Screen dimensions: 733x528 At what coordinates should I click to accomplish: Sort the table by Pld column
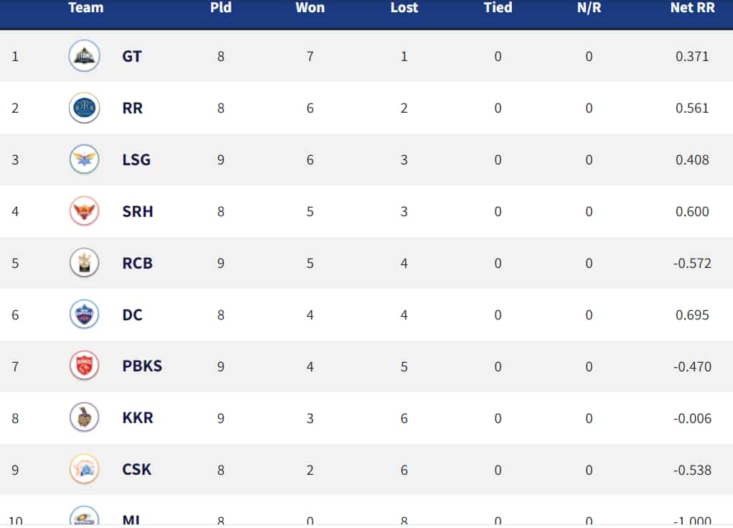(221, 9)
